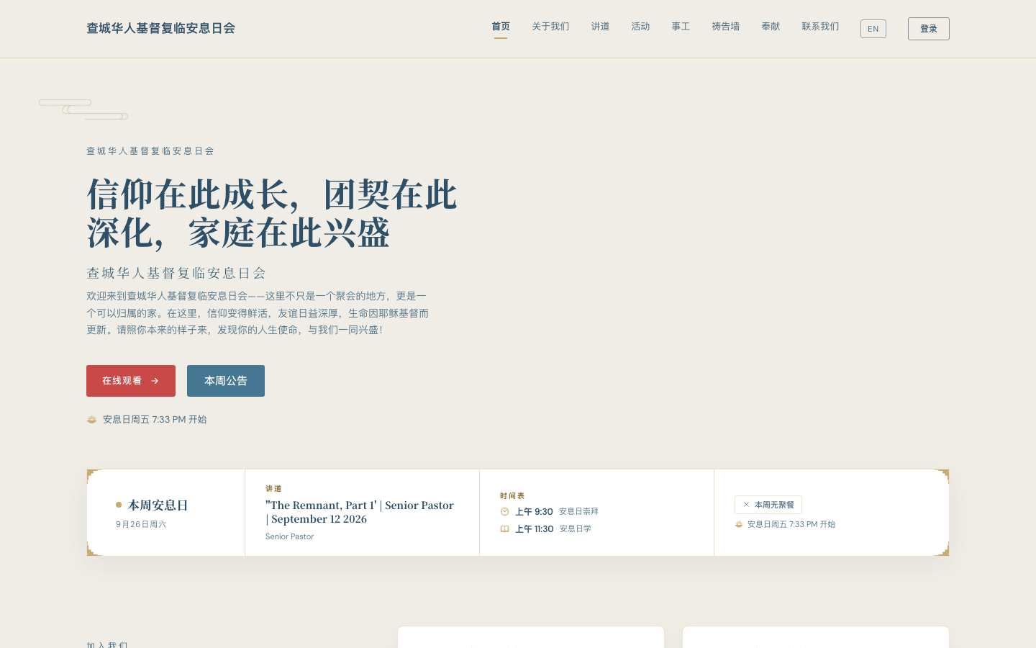1036x648 pixels.
Task: Select 事工 in the navigation bar
Action: (681, 27)
